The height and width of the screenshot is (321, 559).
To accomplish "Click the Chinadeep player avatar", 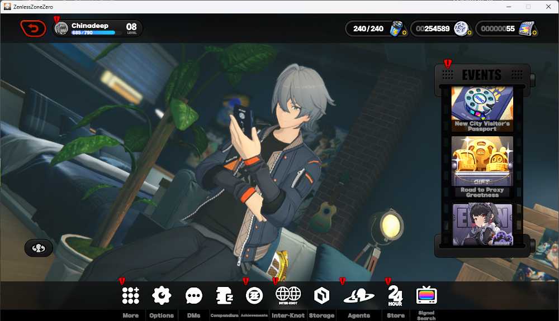I will (61, 28).
